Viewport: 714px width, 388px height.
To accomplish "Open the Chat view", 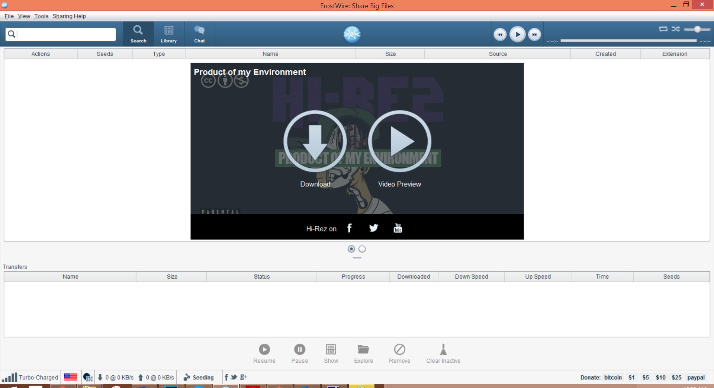I will 199,34.
